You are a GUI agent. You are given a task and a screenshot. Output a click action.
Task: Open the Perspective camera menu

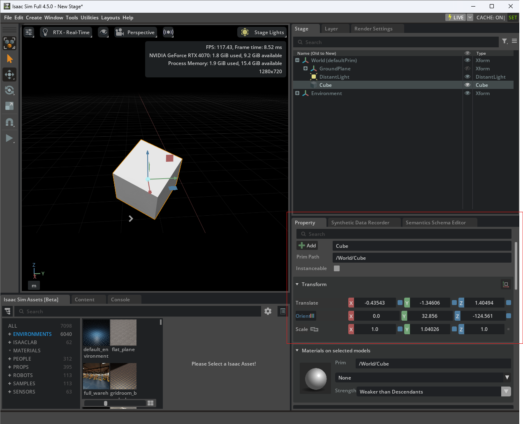tap(136, 32)
